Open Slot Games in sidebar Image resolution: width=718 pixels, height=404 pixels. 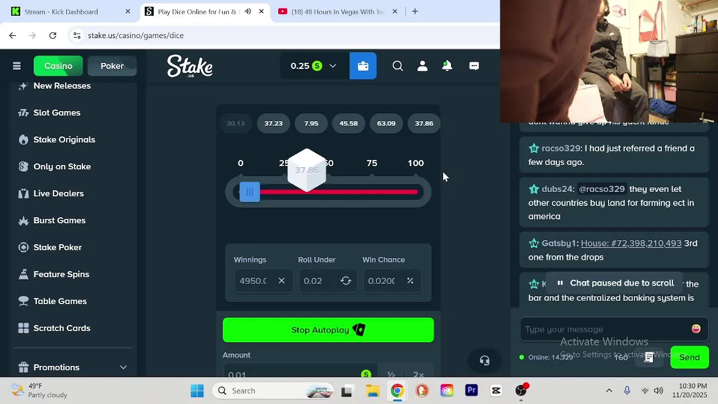tap(57, 113)
